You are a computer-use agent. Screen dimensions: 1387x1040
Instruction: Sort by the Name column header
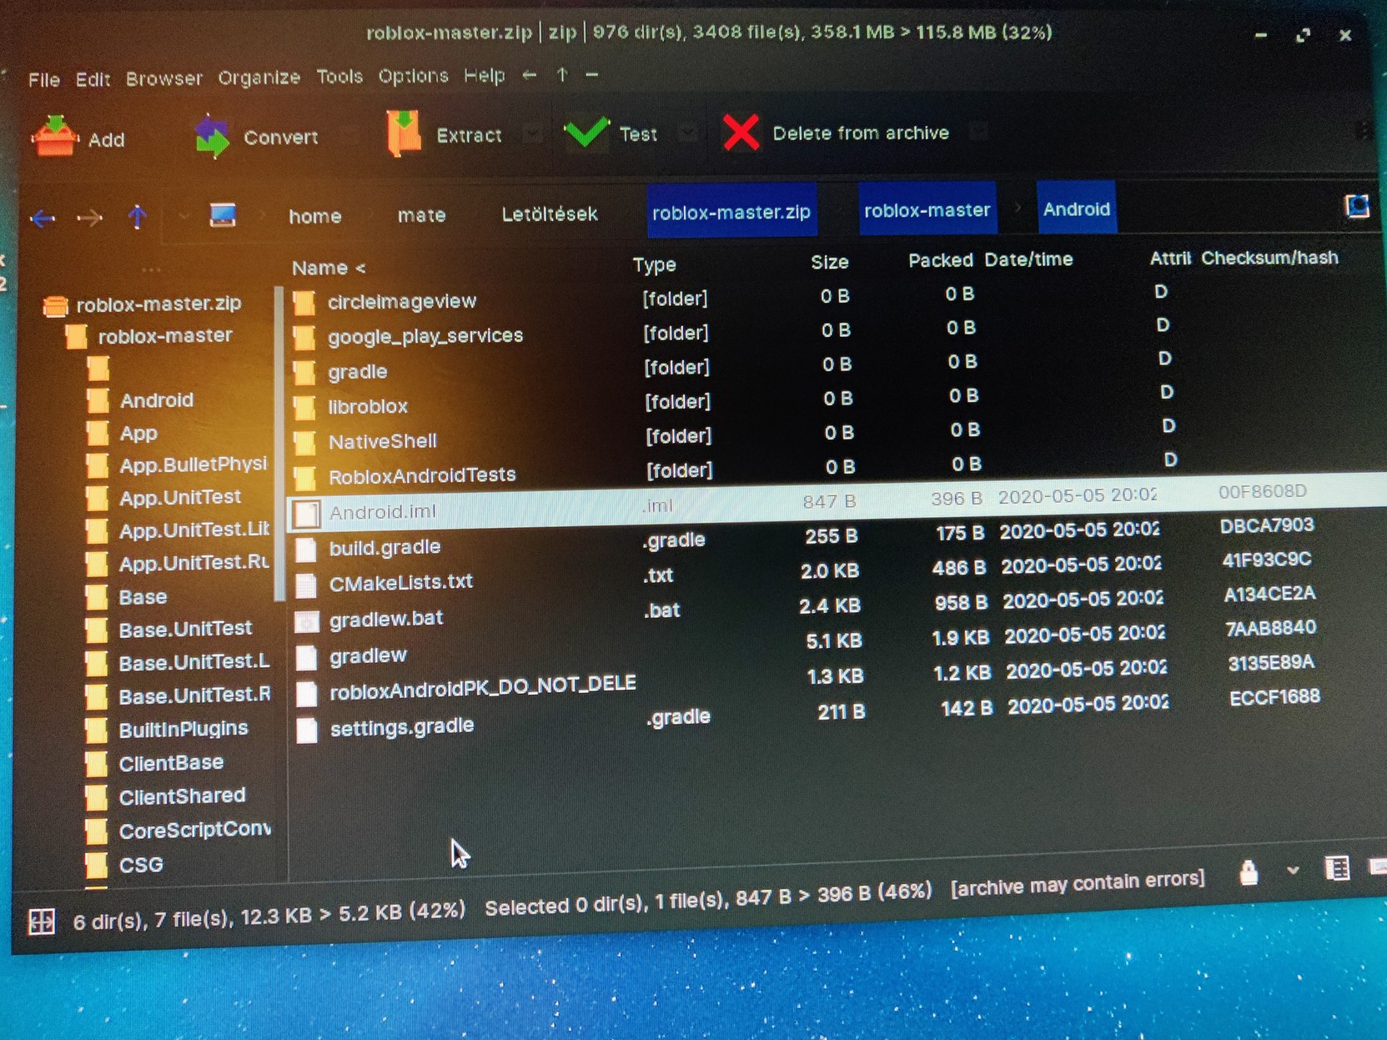(x=329, y=268)
